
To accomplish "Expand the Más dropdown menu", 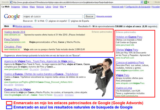I will click(63, 7).
